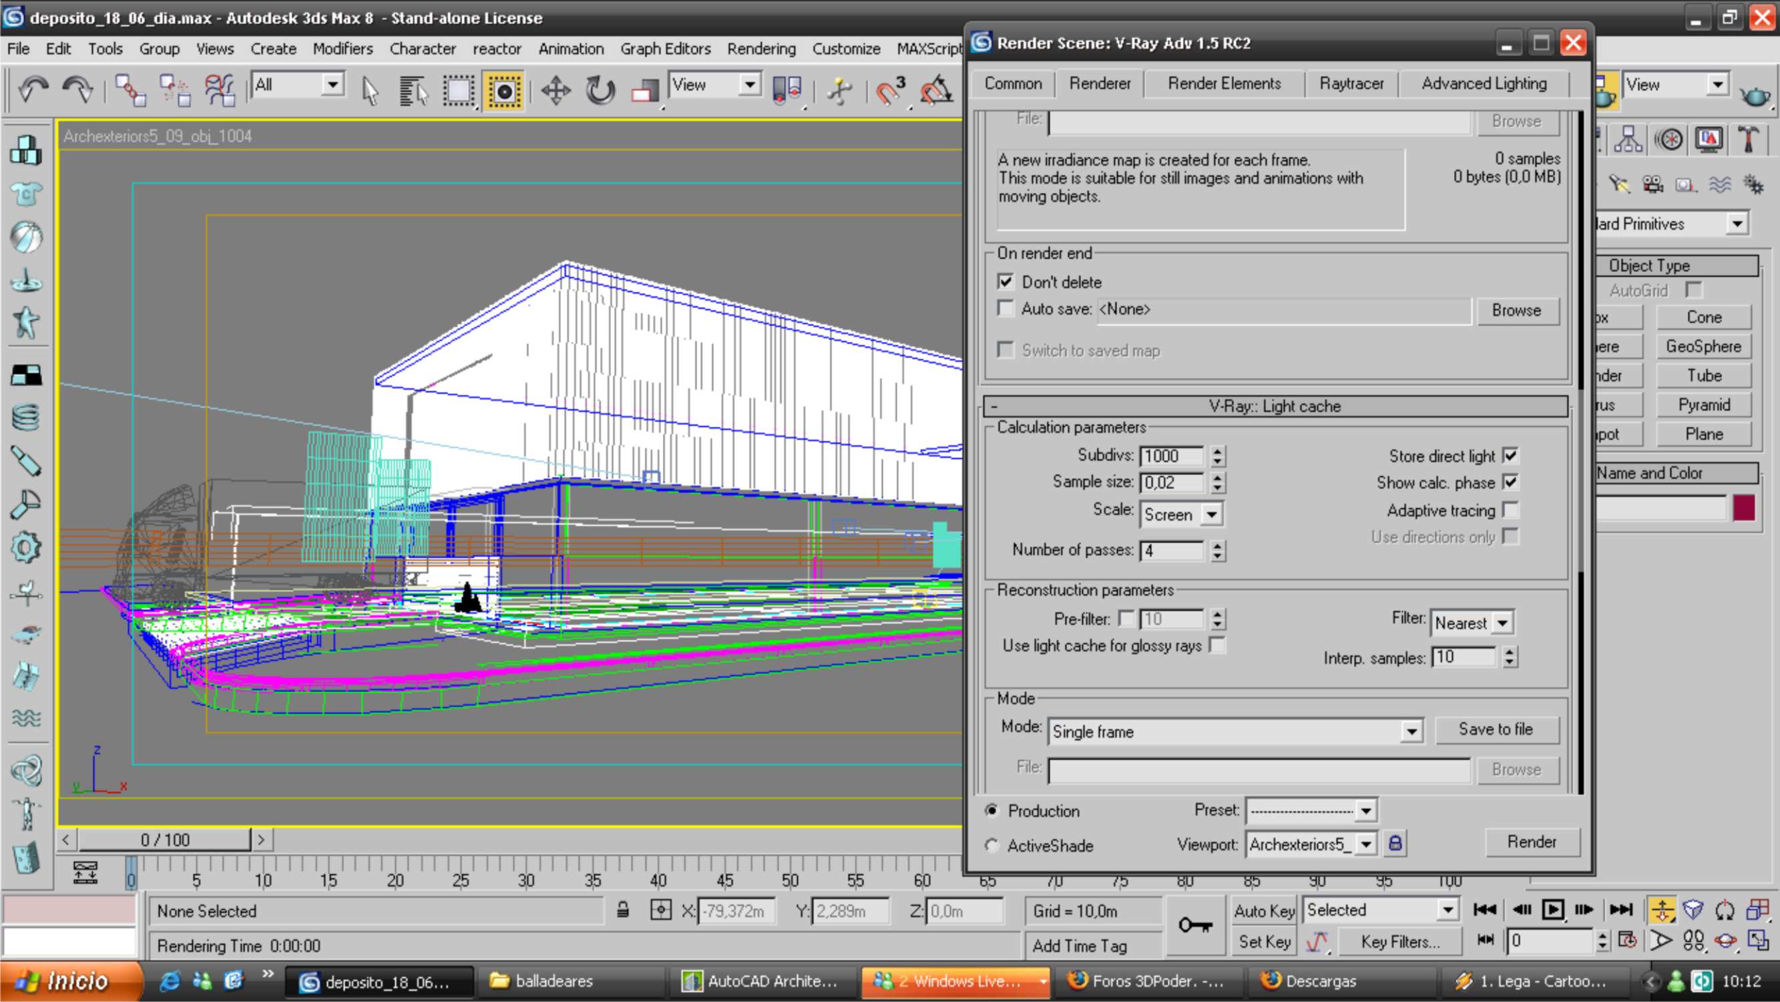The height and width of the screenshot is (1002, 1780).
Task: Uncheck the Don't delete checkbox
Action: click(x=1006, y=281)
